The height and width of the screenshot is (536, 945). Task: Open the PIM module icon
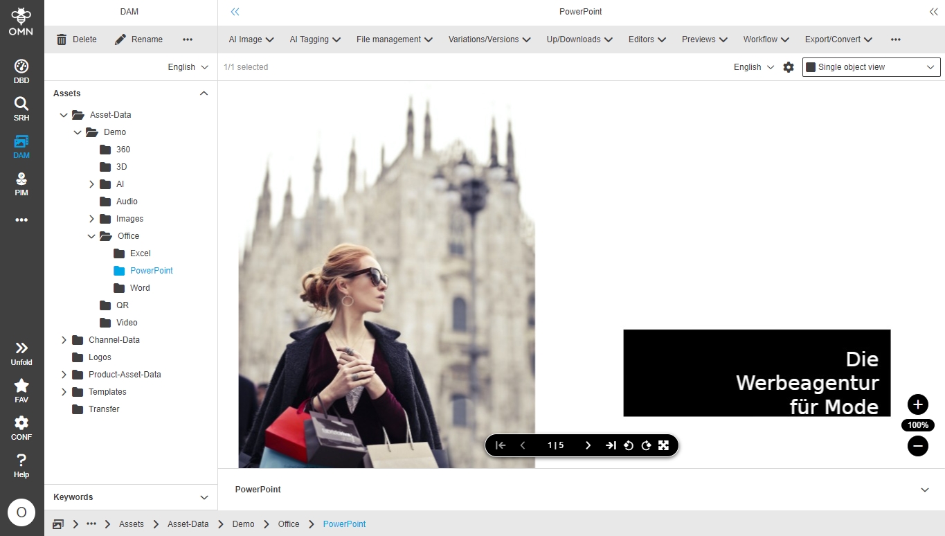21,184
